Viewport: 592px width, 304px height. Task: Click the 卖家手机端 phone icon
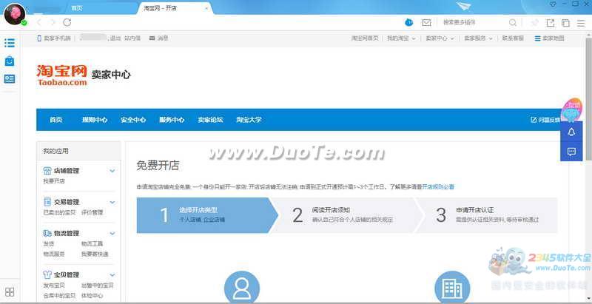[x=39, y=38]
